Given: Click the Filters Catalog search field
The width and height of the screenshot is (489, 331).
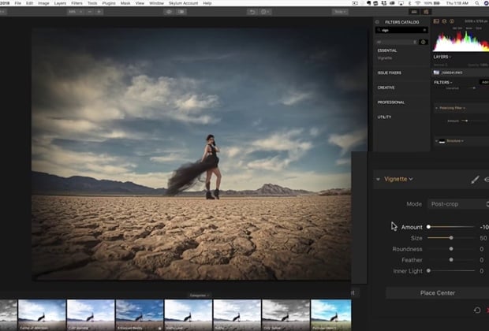Looking at the screenshot, I should click(x=401, y=30).
